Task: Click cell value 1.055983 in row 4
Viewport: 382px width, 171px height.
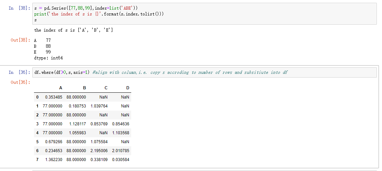Action: [x=78, y=133]
